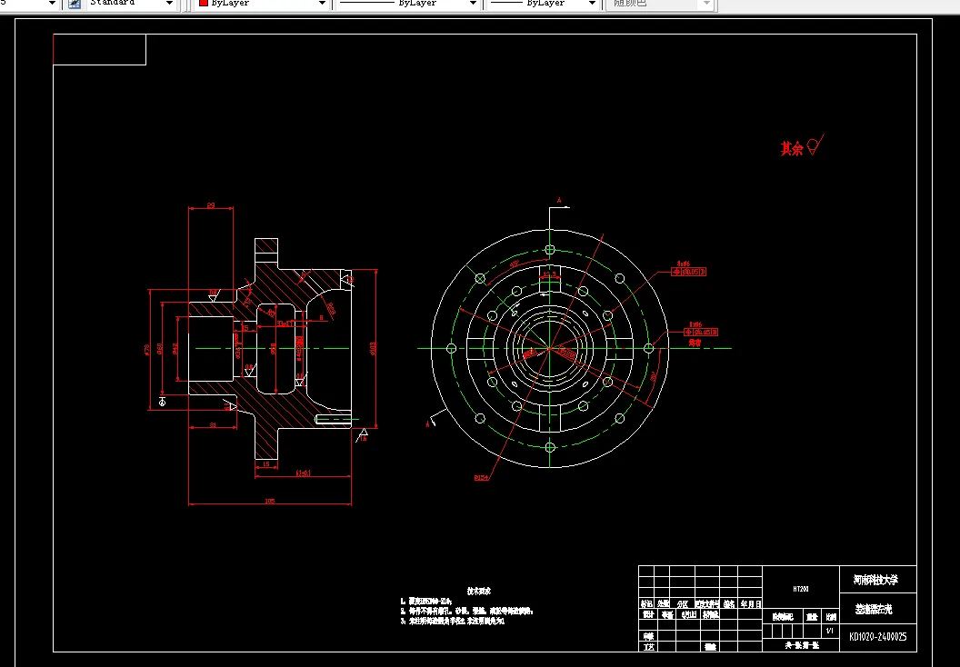Select the 年月日 title block cell
Screen dimensions: 960x667
751,604
